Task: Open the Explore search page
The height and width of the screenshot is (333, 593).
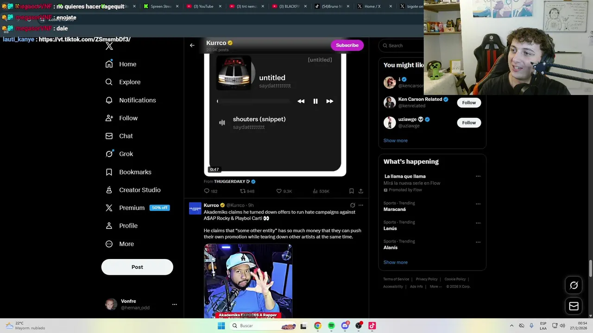Action: (x=123, y=82)
